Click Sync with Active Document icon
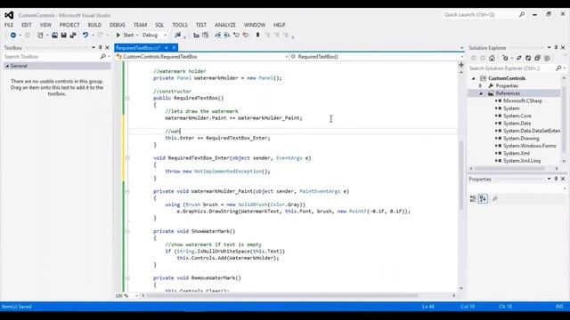The width and height of the screenshot is (570, 320). coord(518,58)
